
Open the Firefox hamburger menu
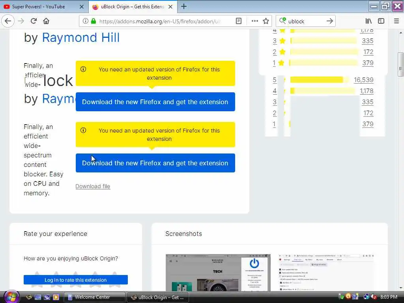point(396,21)
